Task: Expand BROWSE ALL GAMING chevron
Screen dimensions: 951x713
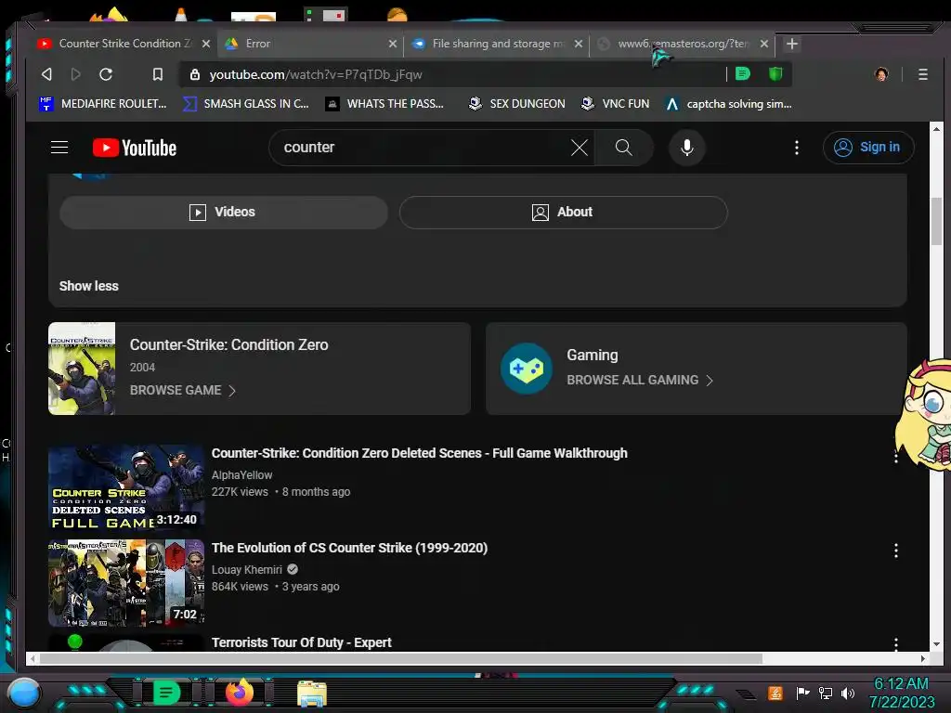Action: (710, 380)
